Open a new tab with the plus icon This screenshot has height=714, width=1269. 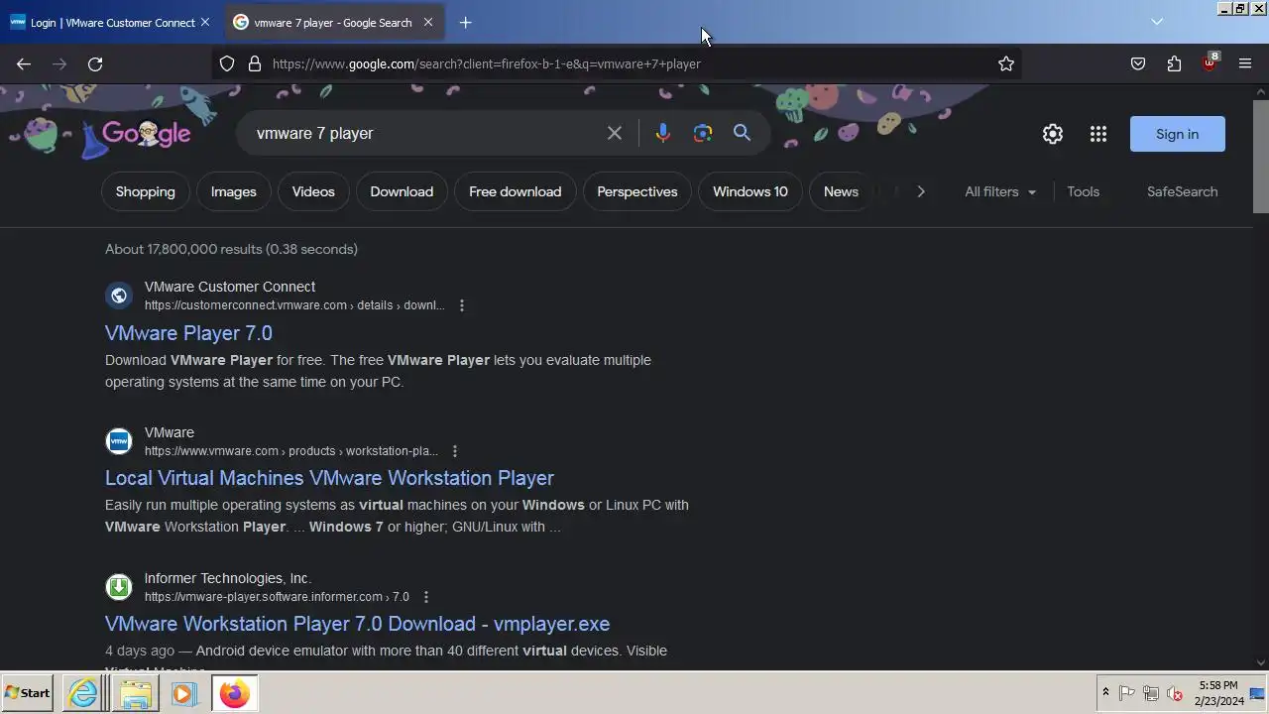[465, 22]
